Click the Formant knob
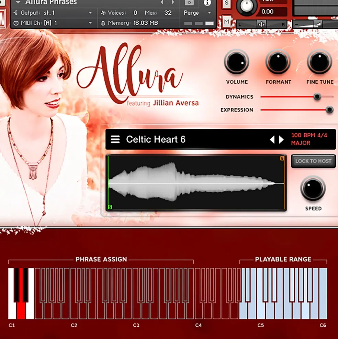338x339 pixels. (x=278, y=62)
